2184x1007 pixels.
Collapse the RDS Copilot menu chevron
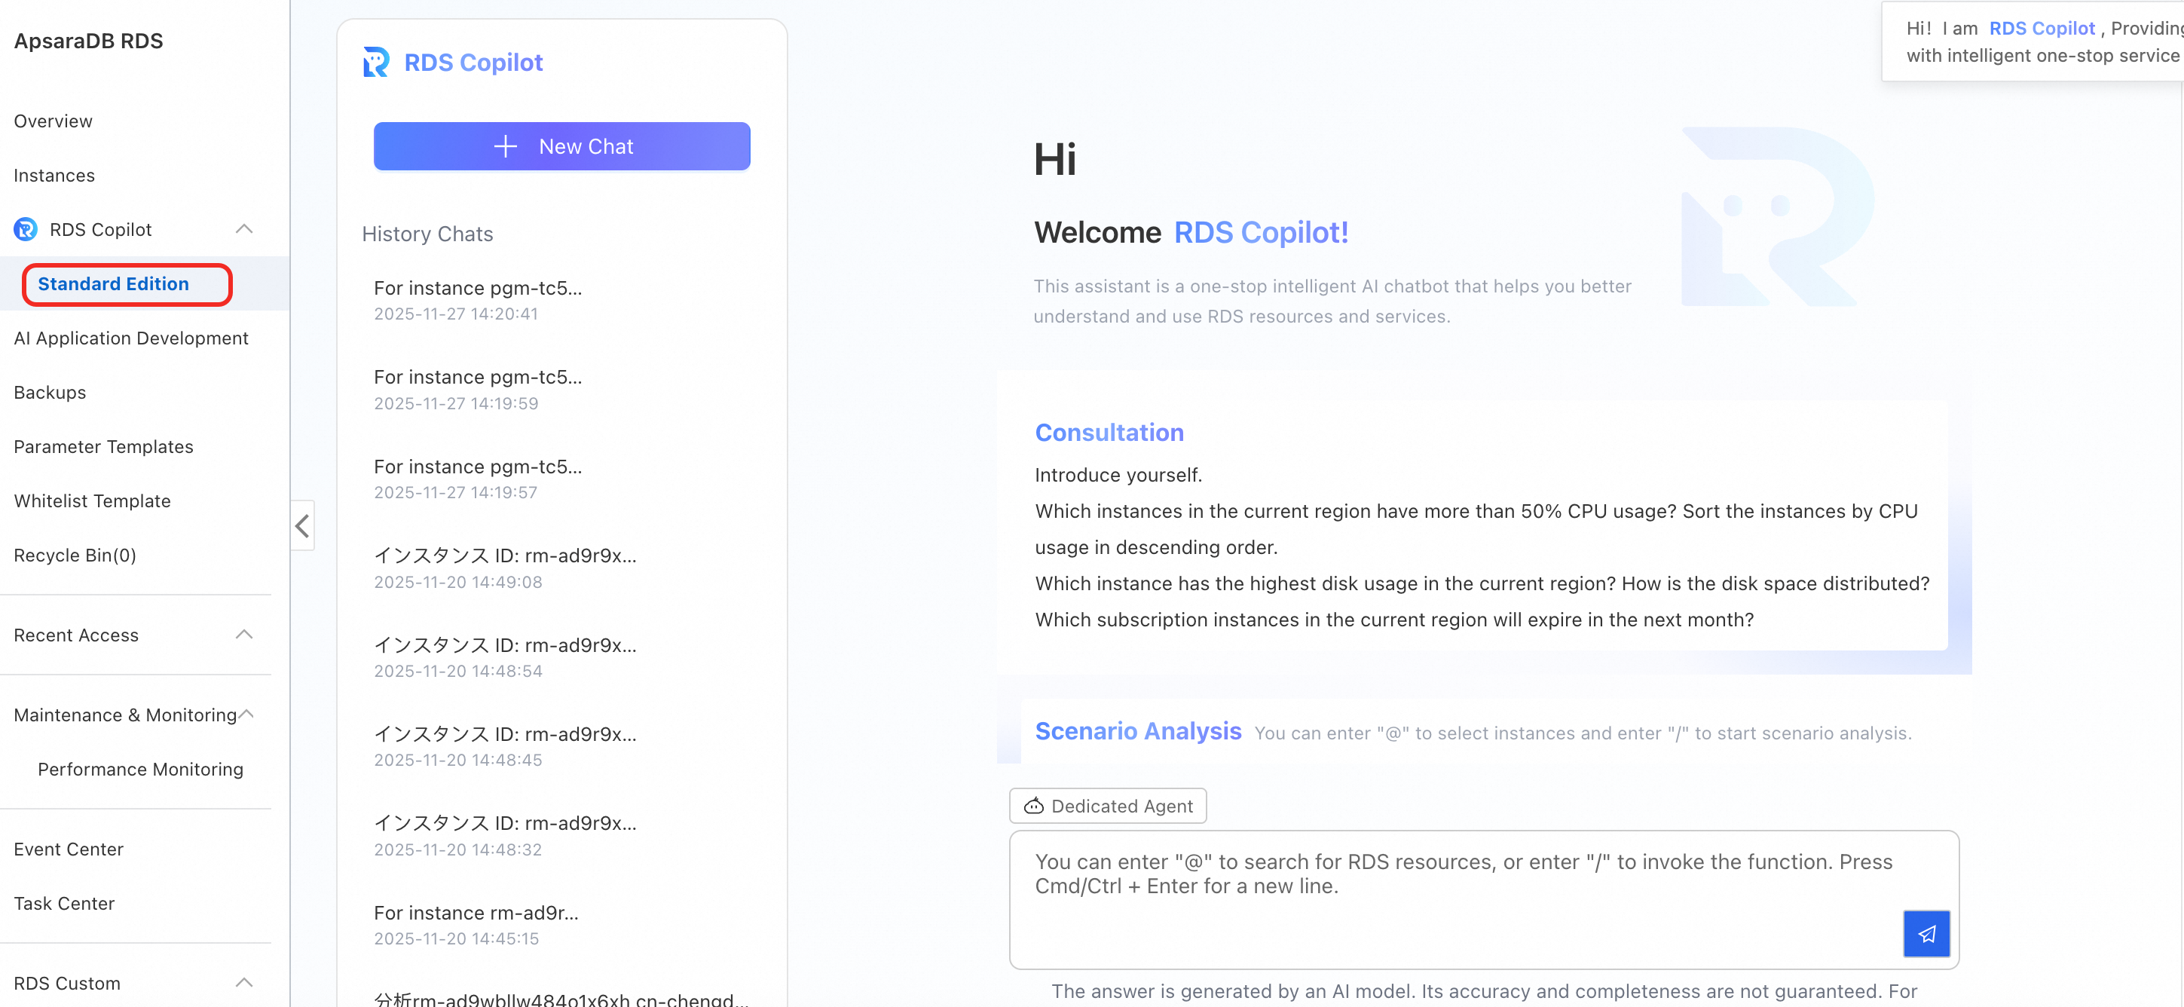tap(244, 229)
